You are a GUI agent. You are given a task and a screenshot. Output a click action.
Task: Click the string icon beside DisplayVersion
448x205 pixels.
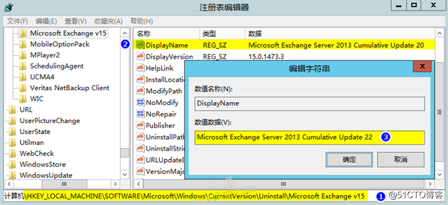coord(140,56)
